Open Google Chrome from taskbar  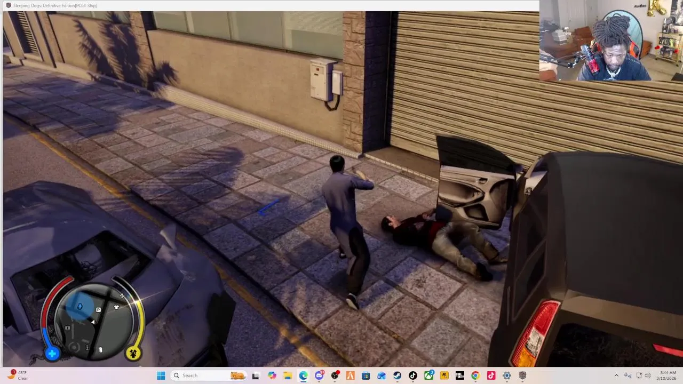click(475, 375)
